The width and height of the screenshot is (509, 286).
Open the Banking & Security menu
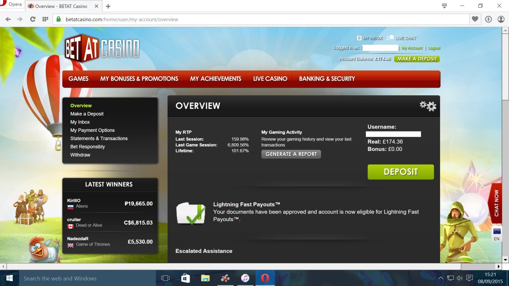[x=327, y=79]
